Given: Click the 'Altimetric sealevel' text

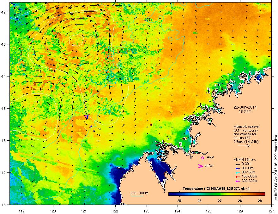Looking at the screenshot, I should pos(246,127).
